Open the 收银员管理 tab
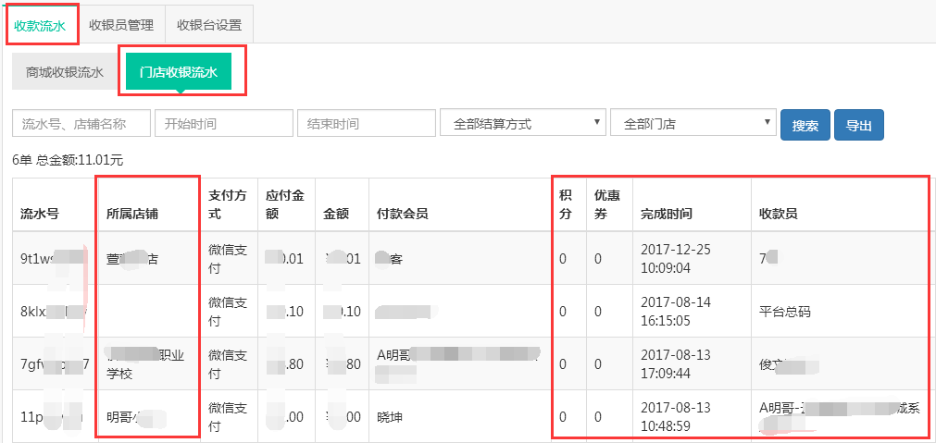936x443 pixels. tap(121, 25)
